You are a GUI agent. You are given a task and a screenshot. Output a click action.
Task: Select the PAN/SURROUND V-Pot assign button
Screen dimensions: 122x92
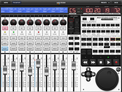click(71, 25)
